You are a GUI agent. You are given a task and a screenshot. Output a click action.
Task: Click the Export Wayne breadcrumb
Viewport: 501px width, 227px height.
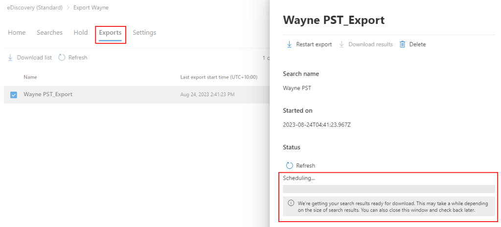tap(91, 8)
